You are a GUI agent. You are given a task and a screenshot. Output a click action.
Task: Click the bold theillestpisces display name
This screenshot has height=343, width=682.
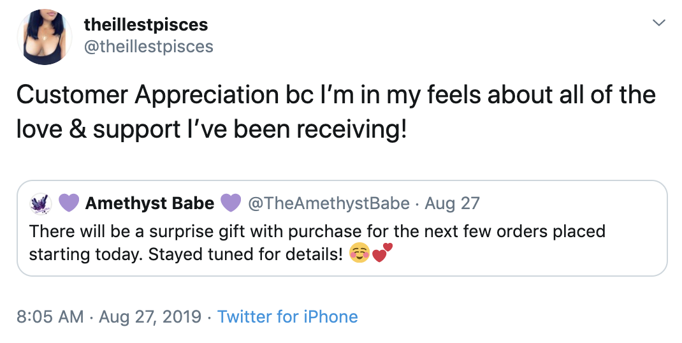pyautogui.click(x=146, y=24)
